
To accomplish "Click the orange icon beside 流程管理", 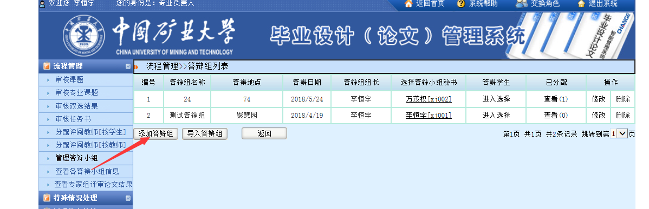I will coord(47,66).
